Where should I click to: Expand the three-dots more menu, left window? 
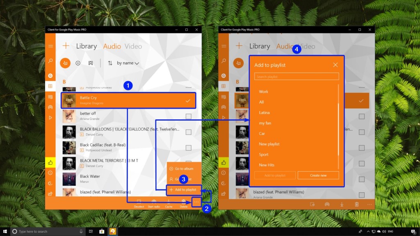coord(196,202)
